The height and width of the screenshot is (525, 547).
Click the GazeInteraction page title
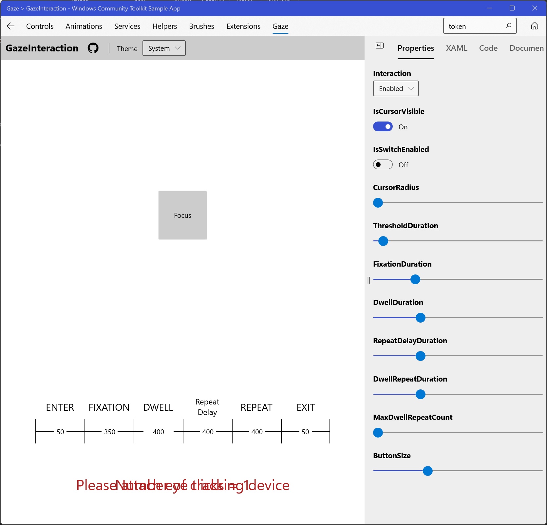coord(42,48)
